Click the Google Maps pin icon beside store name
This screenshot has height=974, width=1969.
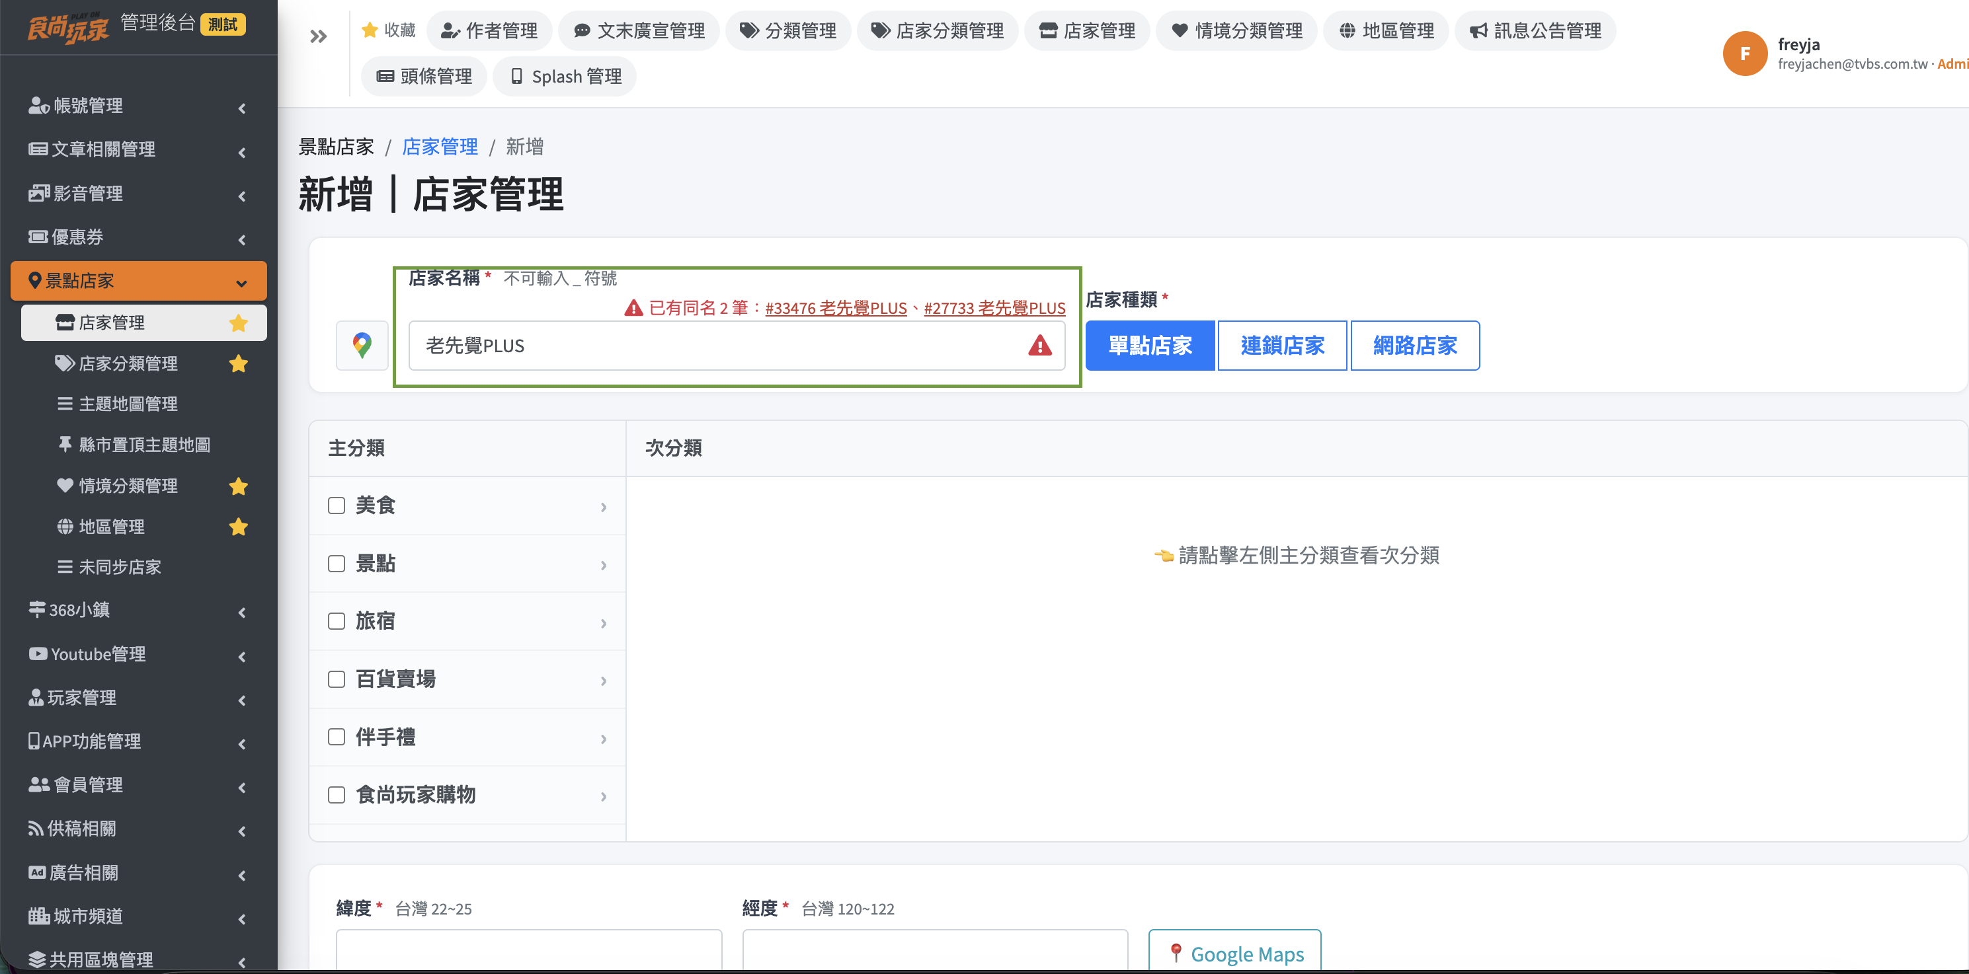pyautogui.click(x=362, y=346)
